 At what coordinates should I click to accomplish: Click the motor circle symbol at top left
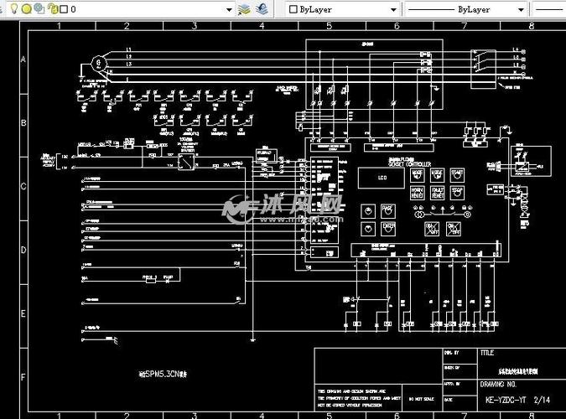point(98,61)
